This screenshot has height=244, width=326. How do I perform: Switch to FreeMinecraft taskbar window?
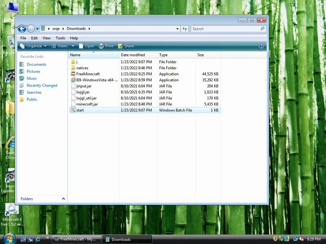76,239
